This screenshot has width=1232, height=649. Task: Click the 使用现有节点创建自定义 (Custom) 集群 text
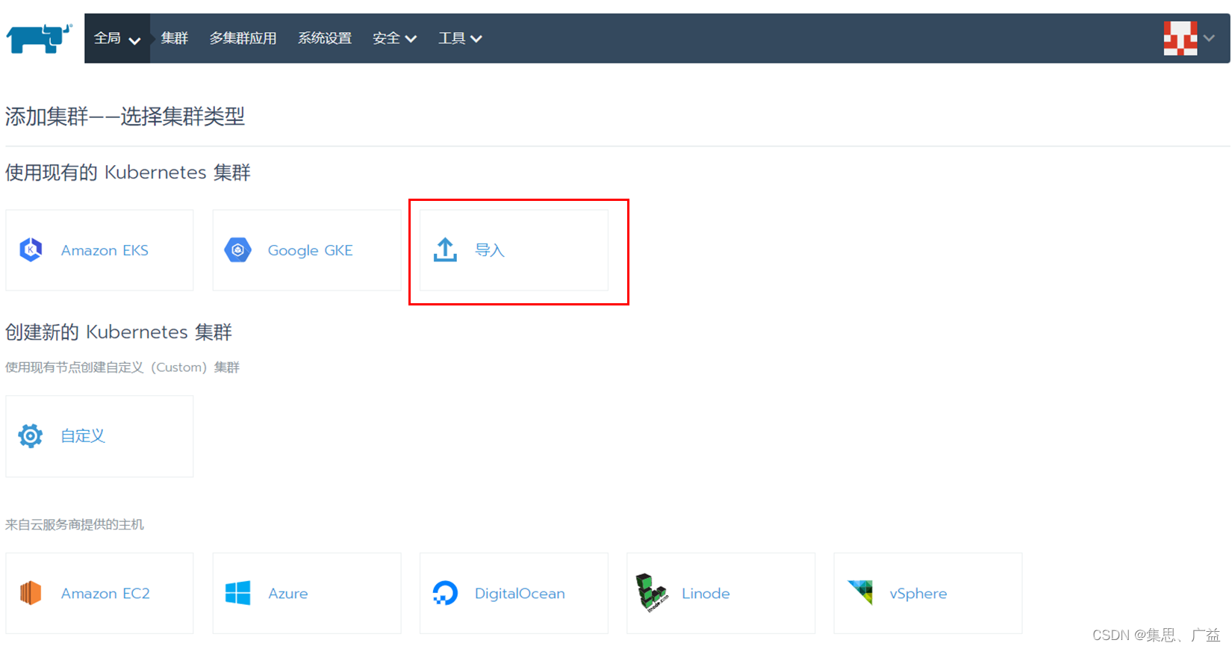(x=122, y=367)
